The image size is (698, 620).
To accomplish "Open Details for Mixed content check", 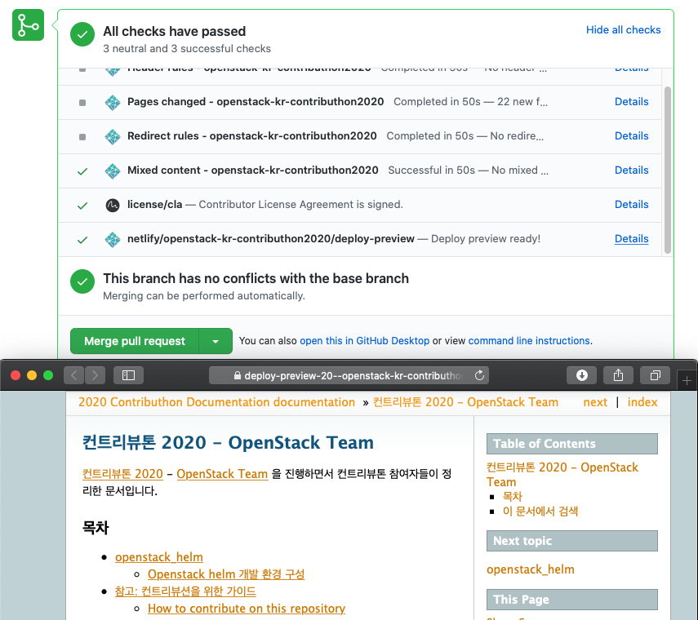I will pos(631,170).
